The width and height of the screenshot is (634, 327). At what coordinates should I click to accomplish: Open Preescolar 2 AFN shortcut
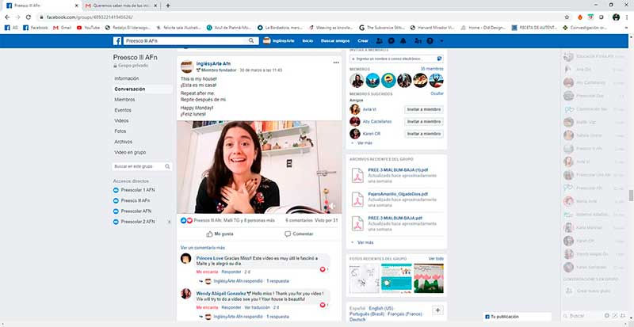[138, 222]
